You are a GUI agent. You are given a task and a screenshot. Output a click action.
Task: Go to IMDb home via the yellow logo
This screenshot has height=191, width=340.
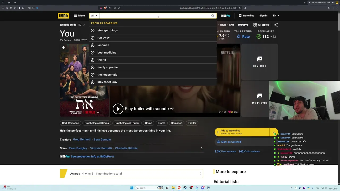pyautogui.click(x=63, y=16)
